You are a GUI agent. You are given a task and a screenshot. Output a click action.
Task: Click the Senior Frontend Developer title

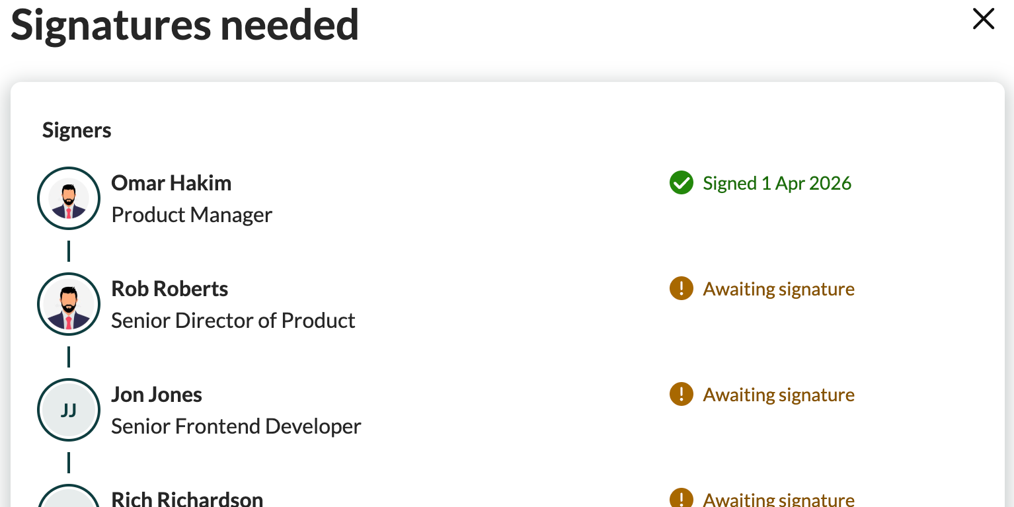[236, 426]
